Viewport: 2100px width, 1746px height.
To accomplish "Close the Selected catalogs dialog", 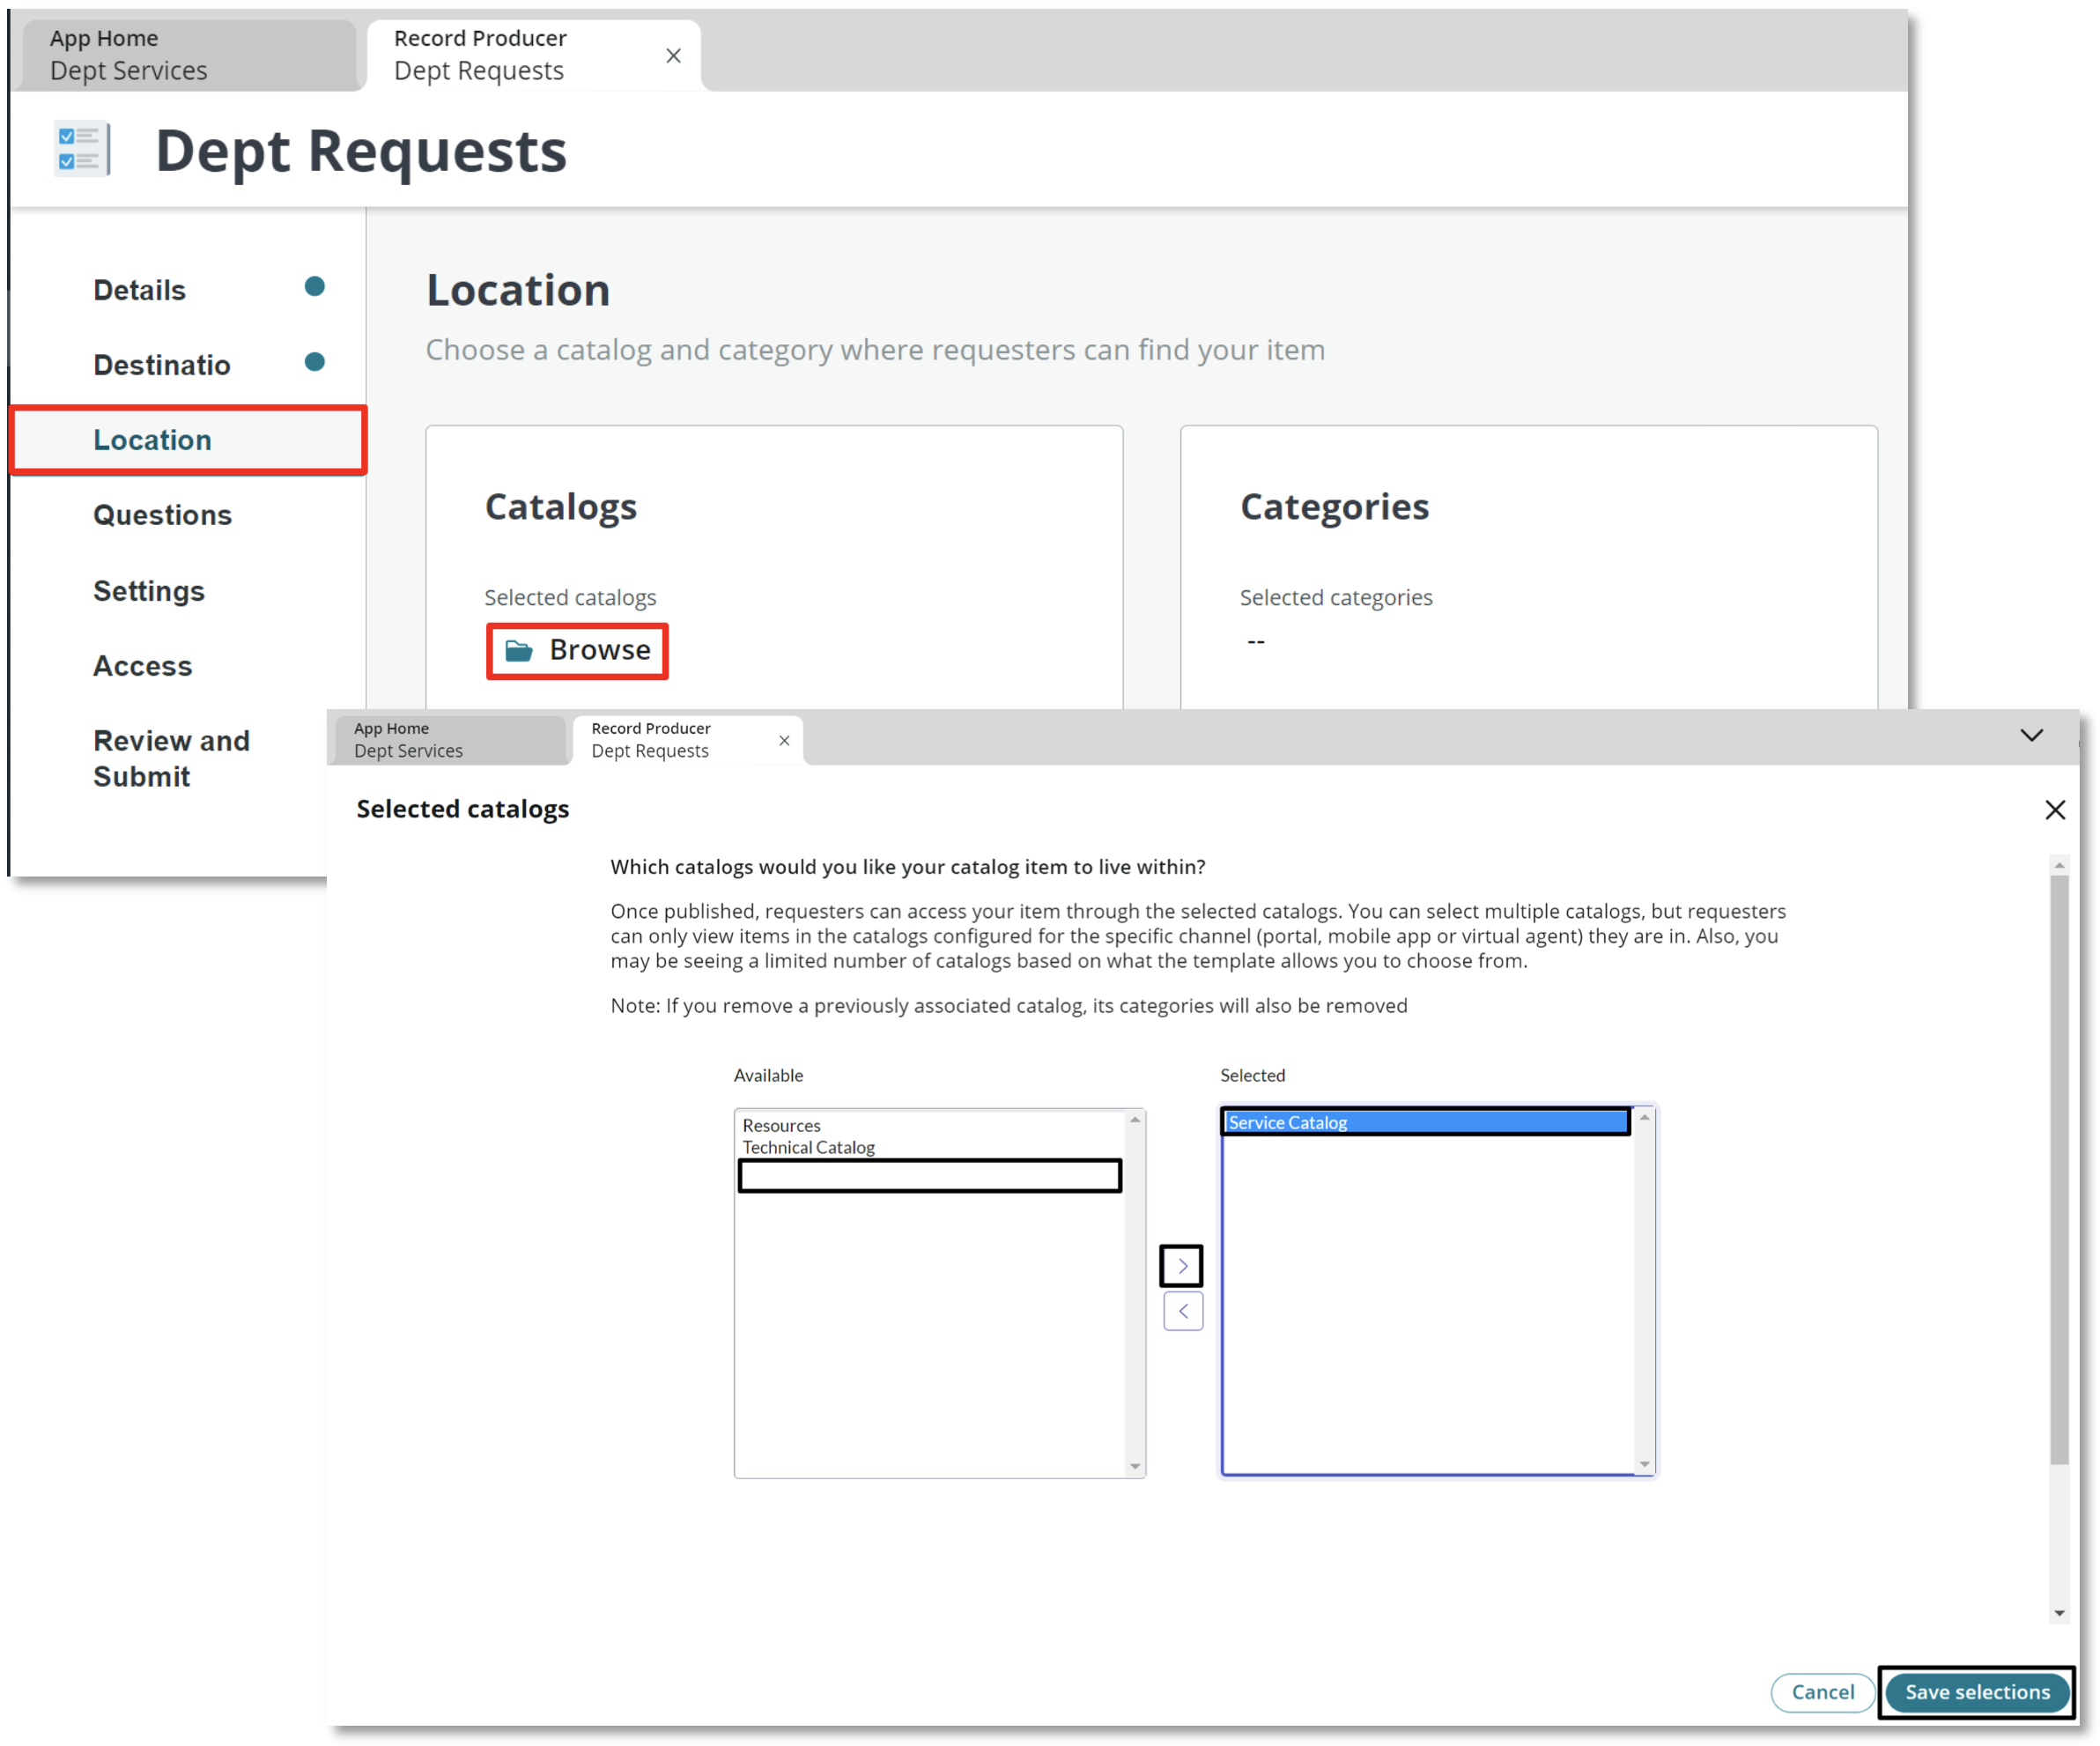I will [2054, 809].
